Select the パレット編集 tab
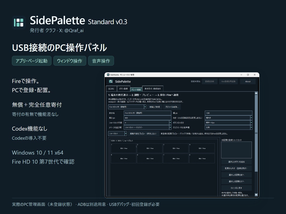Screen dimensions: 286x214 136,89
